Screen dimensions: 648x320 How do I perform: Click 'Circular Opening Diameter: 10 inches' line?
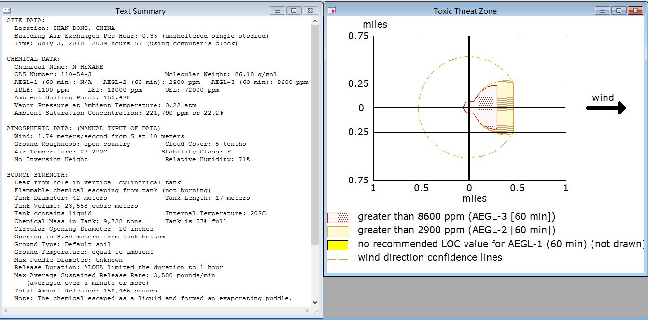(x=84, y=229)
